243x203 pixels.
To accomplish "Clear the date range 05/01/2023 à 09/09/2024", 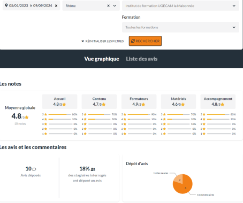I will click(56, 6).
